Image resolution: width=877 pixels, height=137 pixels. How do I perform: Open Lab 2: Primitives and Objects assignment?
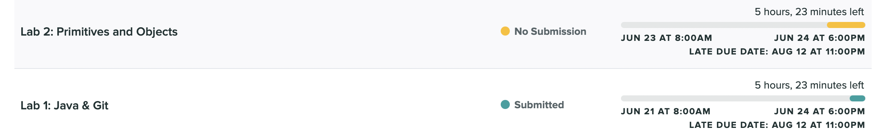(x=99, y=32)
